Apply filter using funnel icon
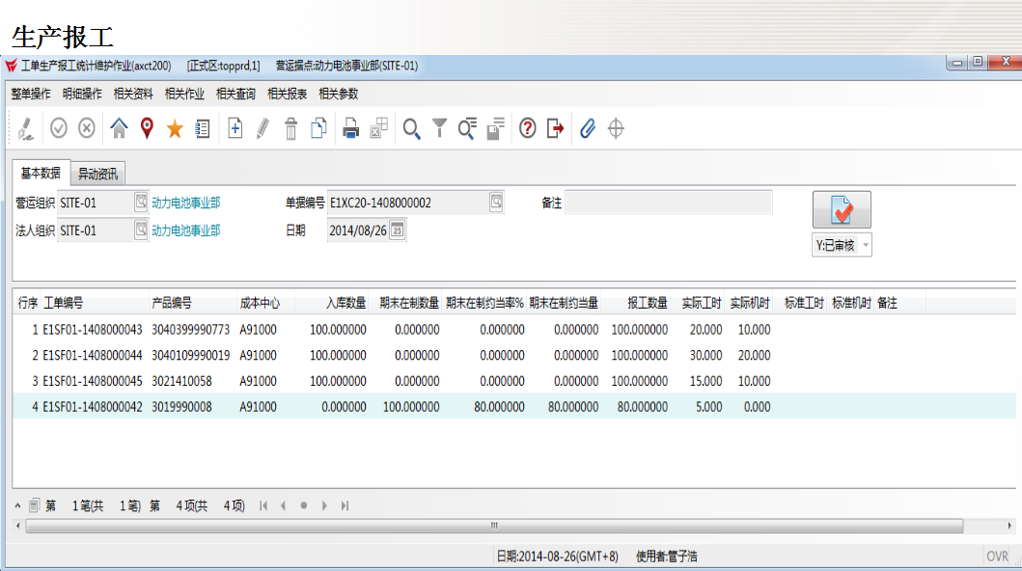 [x=440, y=128]
